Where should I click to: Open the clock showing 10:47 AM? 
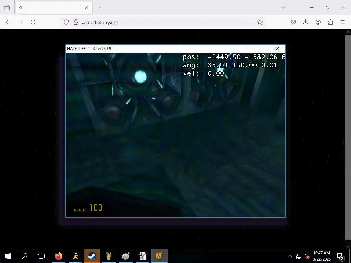(322, 256)
